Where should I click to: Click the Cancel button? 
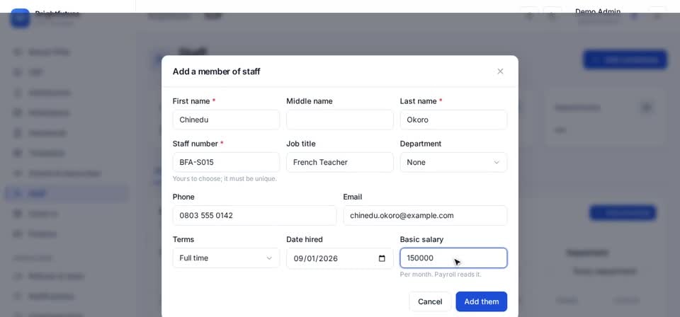tap(430, 301)
